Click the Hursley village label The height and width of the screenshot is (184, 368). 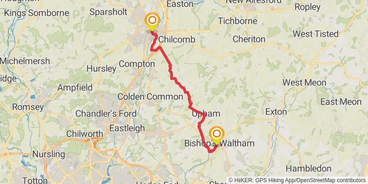click(101, 69)
